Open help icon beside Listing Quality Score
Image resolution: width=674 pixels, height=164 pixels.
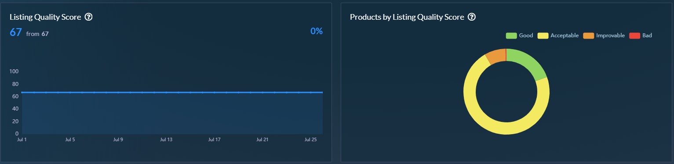[x=88, y=17]
